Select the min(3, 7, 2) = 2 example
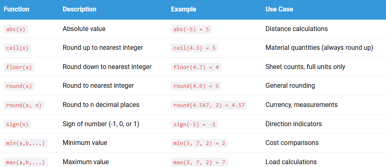The image size is (386, 167). [200, 143]
